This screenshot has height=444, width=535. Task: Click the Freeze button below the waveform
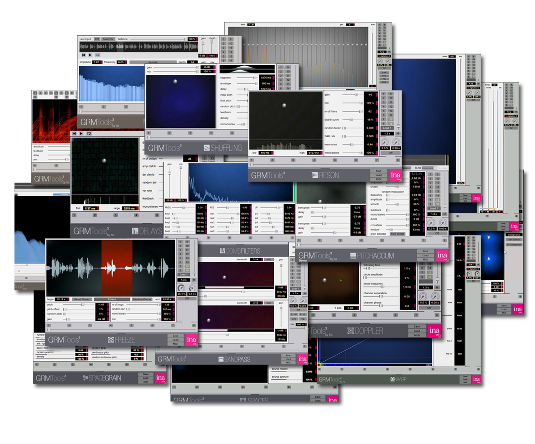(x=112, y=299)
